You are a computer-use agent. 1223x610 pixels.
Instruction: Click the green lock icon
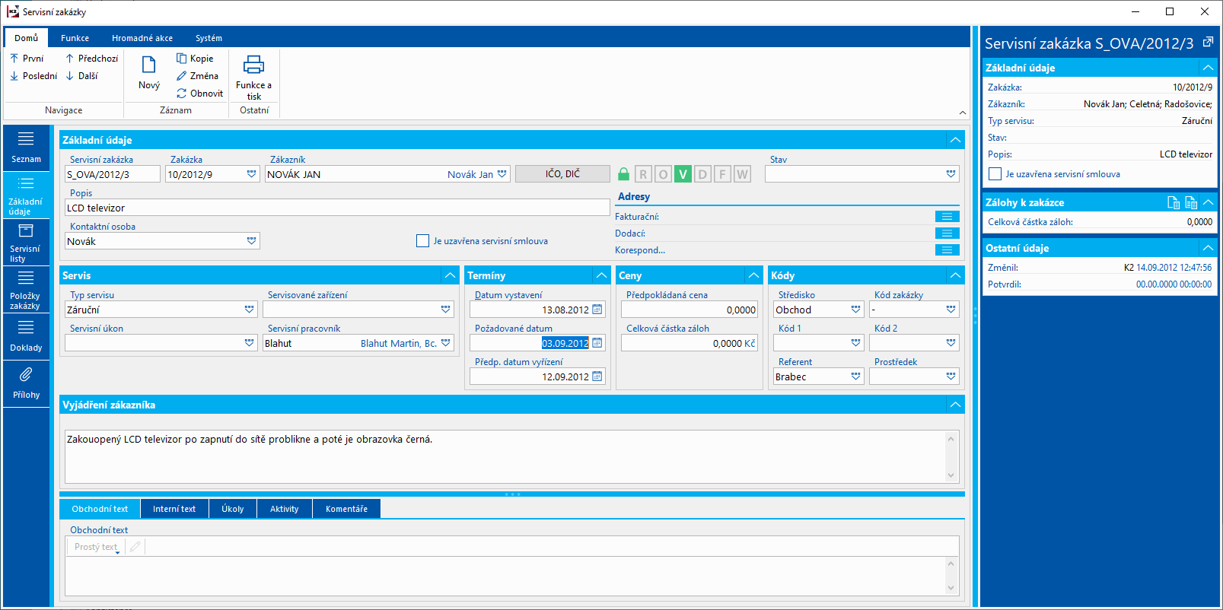pos(623,174)
